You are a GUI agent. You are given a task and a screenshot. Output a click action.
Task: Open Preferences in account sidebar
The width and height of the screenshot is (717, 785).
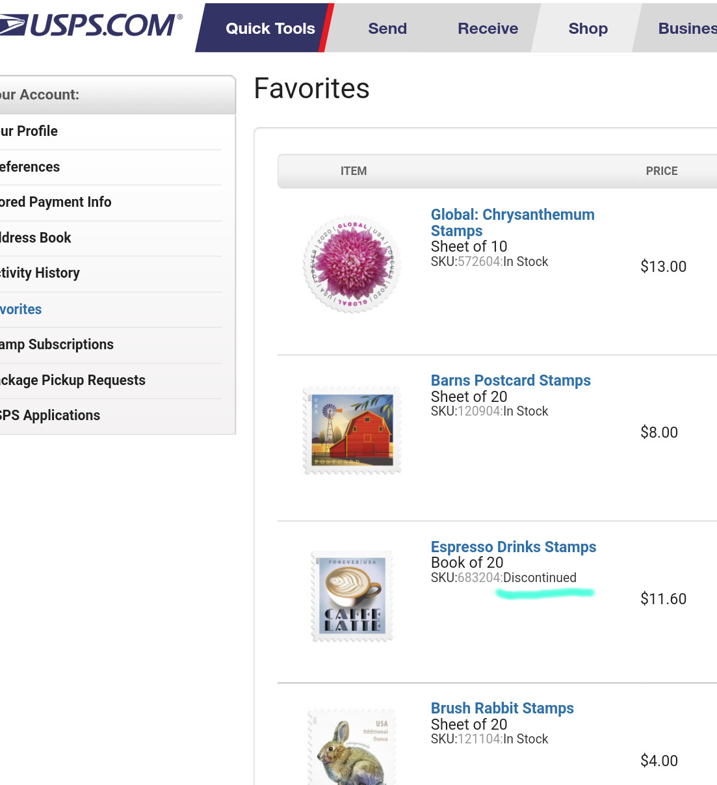click(x=30, y=167)
